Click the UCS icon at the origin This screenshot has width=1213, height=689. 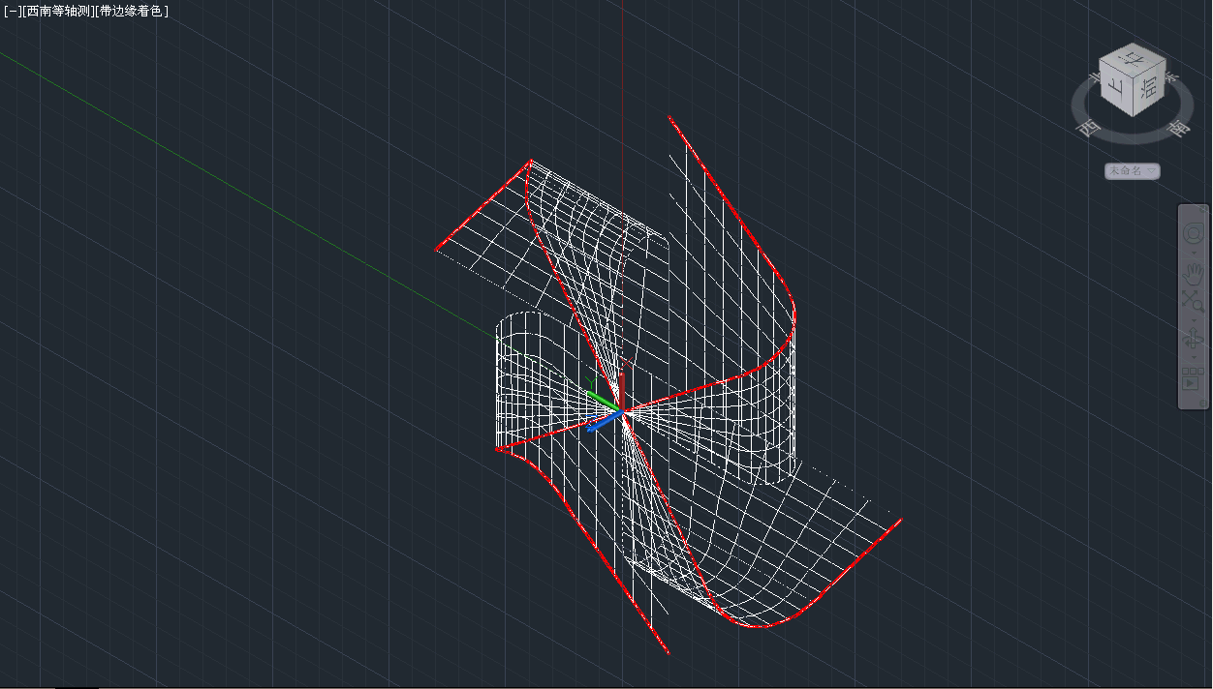tap(607, 405)
